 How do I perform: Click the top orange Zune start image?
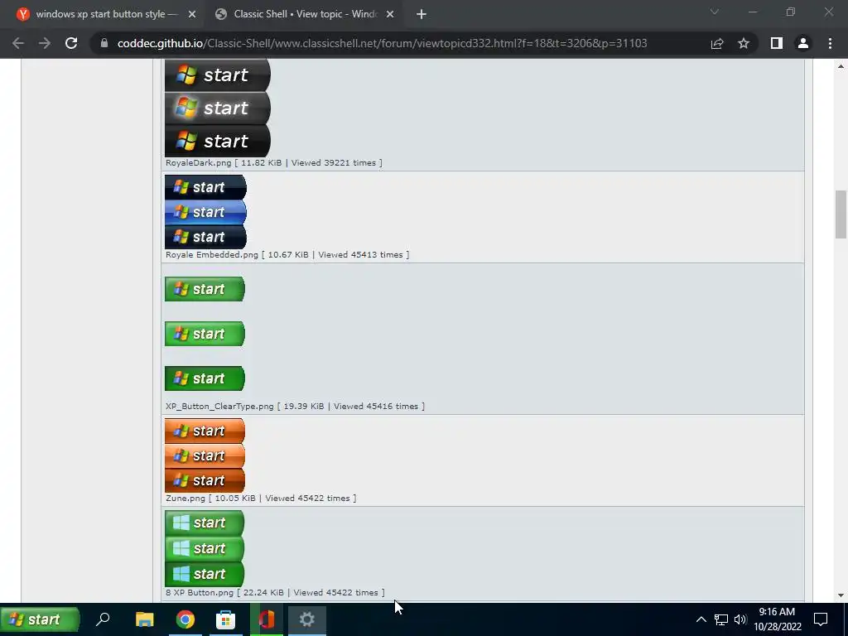pos(205,431)
